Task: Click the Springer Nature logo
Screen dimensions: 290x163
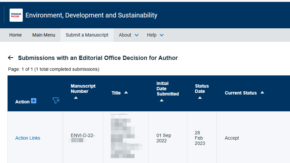Action: point(16,15)
